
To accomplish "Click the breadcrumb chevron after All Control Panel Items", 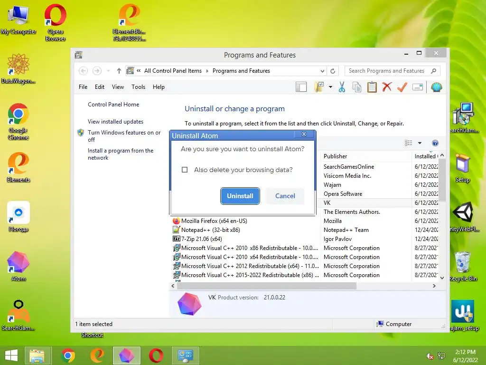I will pyautogui.click(x=207, y=71).
